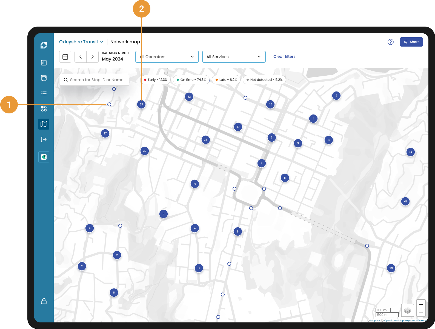Zoom out on the map
The image size is (435, 329).
[421, 313]
